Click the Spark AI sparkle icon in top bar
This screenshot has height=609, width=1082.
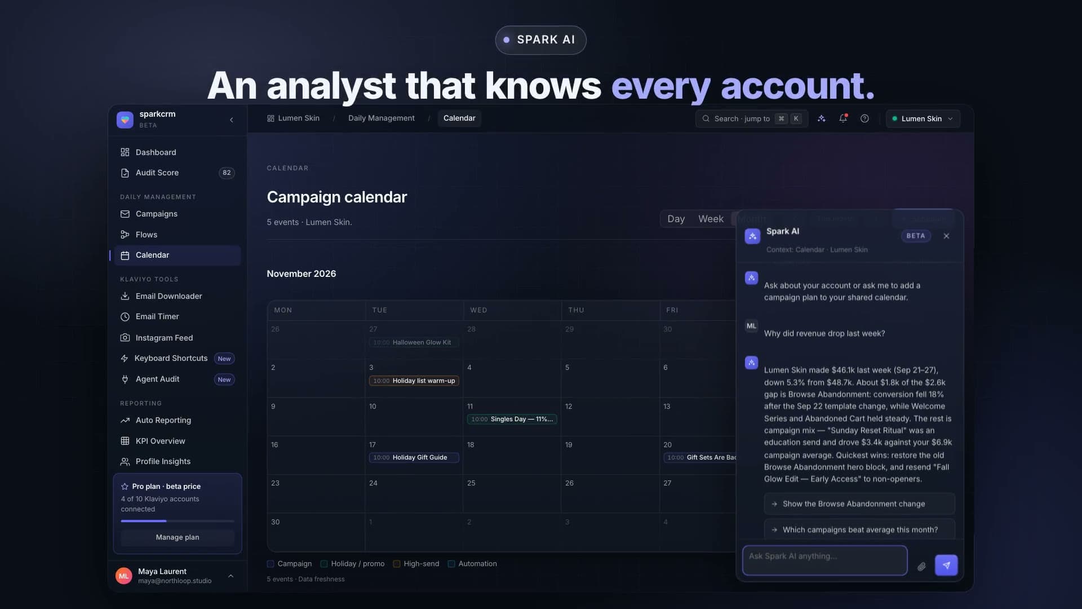tap(822, 118)
